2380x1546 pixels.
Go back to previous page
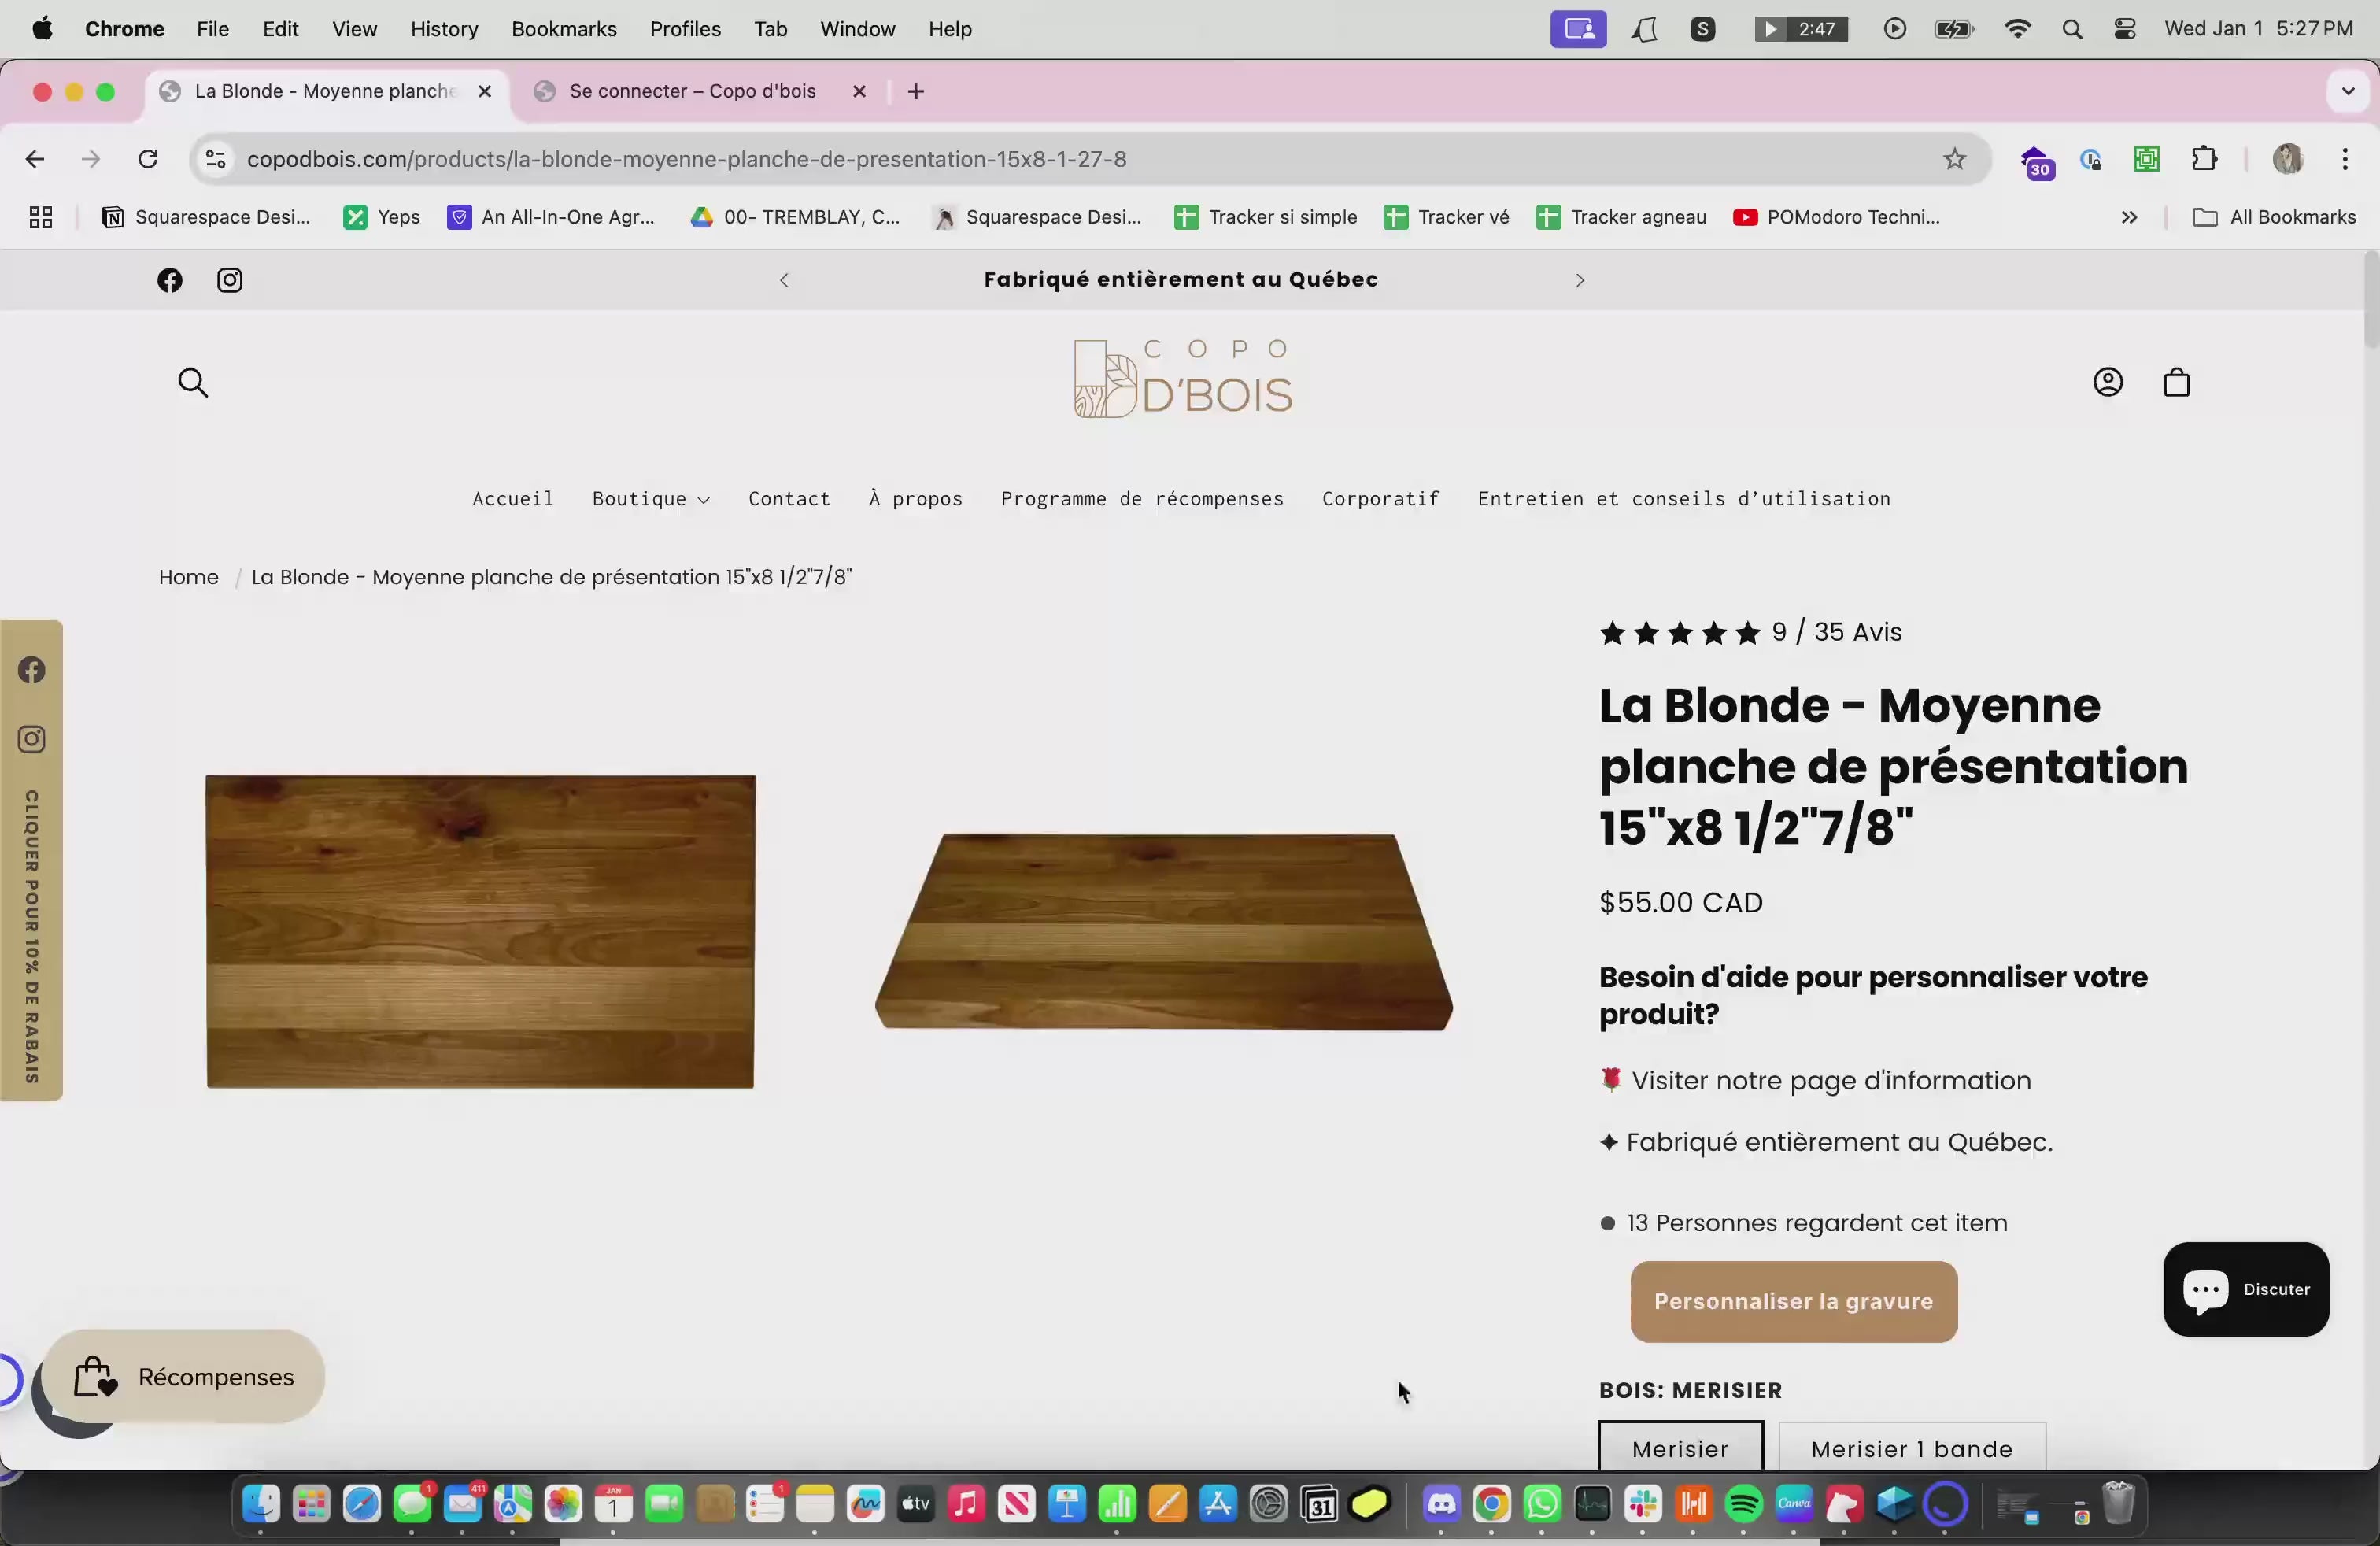tap(35, 159)
